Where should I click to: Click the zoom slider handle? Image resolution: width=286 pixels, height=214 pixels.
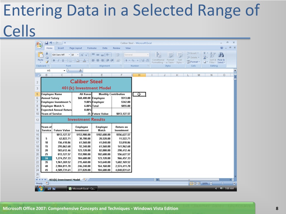pos(223,183)
